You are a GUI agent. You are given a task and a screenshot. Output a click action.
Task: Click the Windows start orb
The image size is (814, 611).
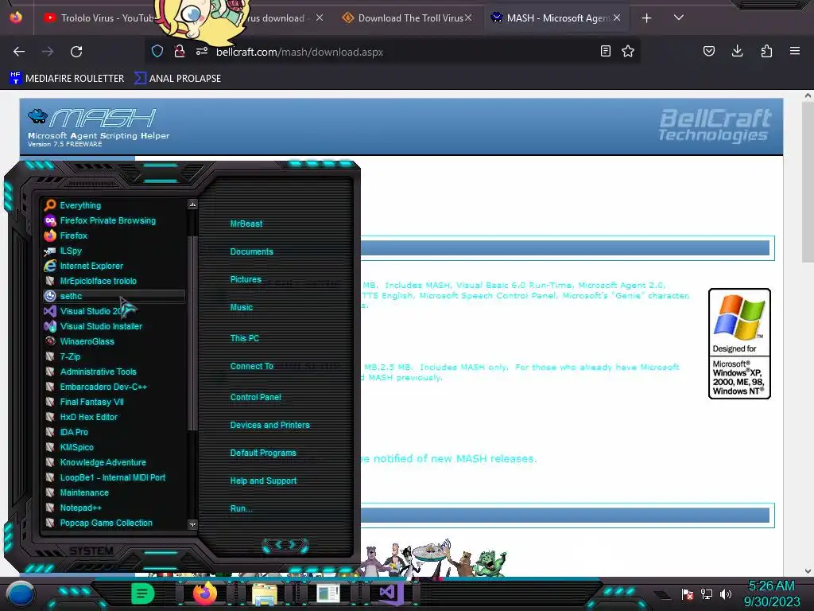click(x=21, y=593)
